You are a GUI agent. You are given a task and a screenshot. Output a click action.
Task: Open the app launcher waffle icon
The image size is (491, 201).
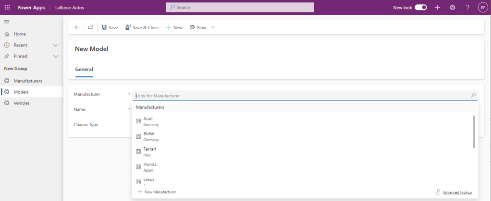7,7
